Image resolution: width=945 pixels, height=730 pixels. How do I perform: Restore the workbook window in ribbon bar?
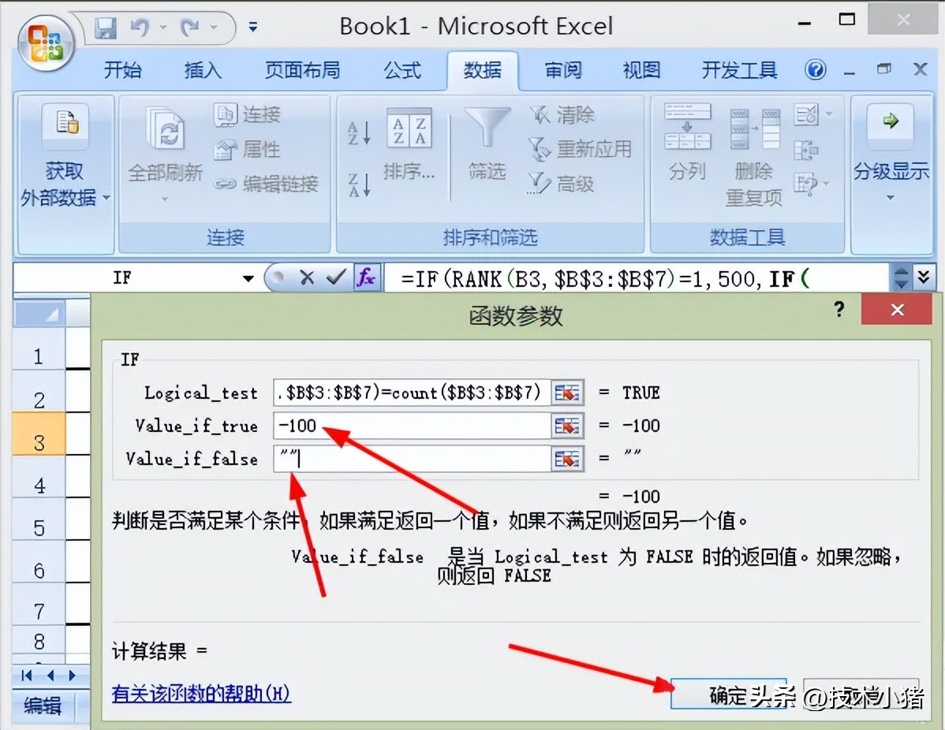click(884, 69)
